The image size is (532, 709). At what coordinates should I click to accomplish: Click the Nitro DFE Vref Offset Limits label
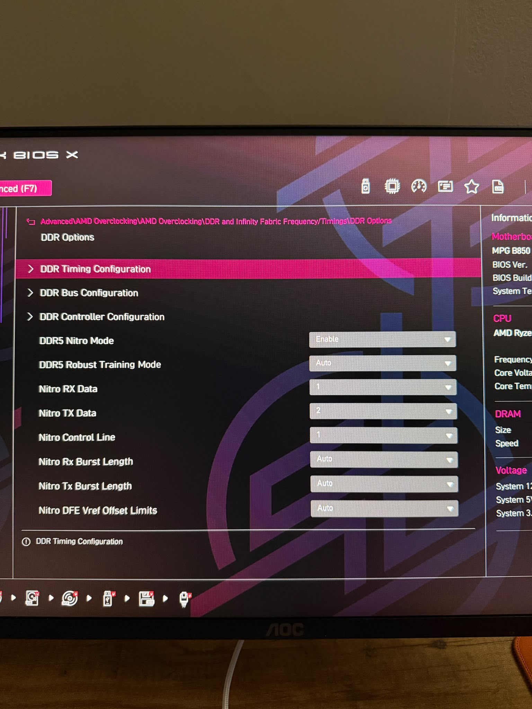pyautogui.click(x=98, y=511)
